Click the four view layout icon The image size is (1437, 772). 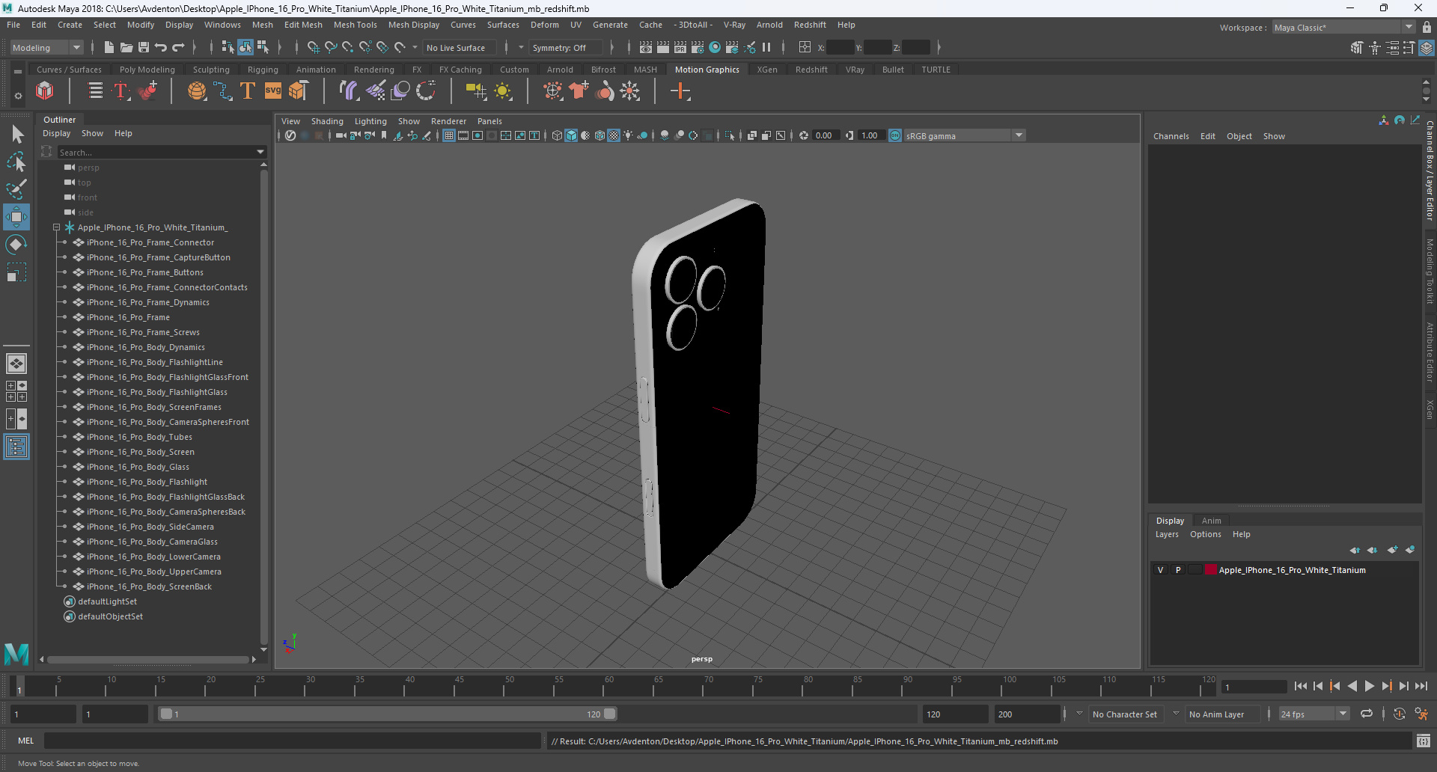[x=16, y=391]
